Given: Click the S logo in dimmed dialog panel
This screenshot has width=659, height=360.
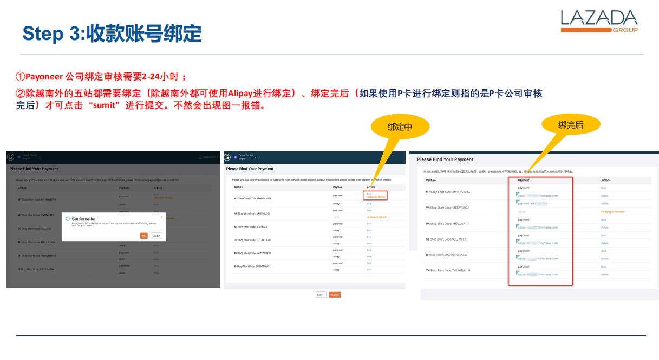Looking at the screenshot, I should (x=11, y=157).
